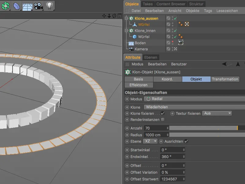Click the Klone_innen cloner object icon

[131, 30]
